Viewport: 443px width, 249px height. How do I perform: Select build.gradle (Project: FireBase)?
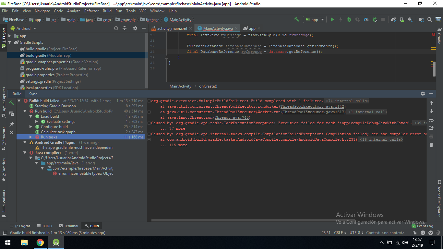(x=48, y=49)
